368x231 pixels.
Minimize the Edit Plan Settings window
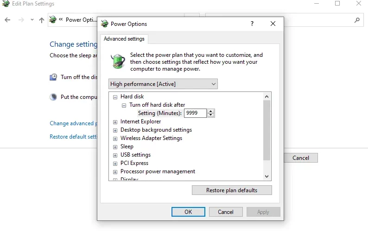click(317, 4)
